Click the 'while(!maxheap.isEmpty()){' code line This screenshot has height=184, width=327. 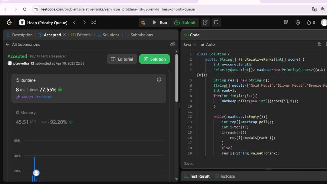(240, 116)
